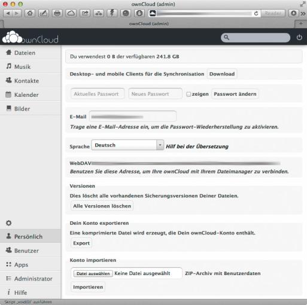Click the Export button
This screenshot has width=307, height=305.
(81, 243)
